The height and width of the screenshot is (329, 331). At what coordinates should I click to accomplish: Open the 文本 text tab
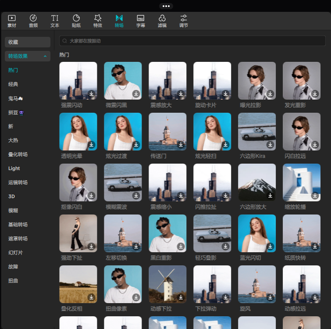[55, 21]
